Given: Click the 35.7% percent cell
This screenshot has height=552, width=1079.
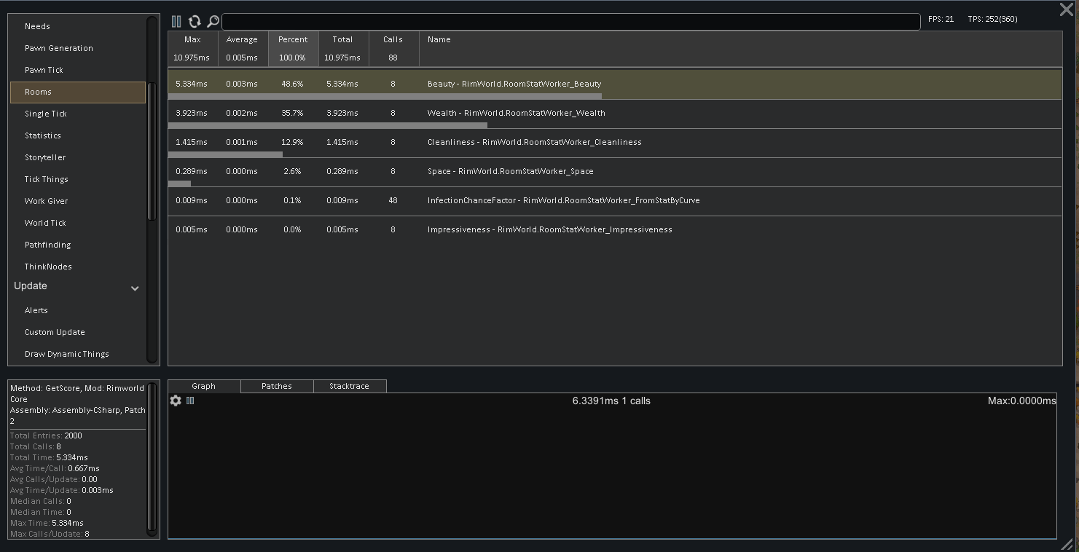Looking at the screenshot, I should coord(292,113).
